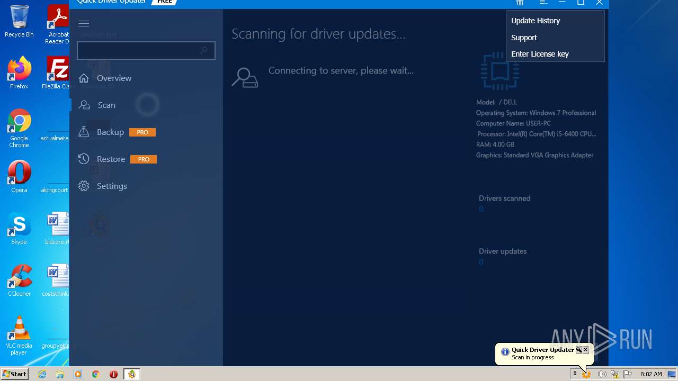Open the Windows Start menu
Image resolution: width=678 pixels, height=381 pixels.
pyautogui.click(x=15, y=374)
